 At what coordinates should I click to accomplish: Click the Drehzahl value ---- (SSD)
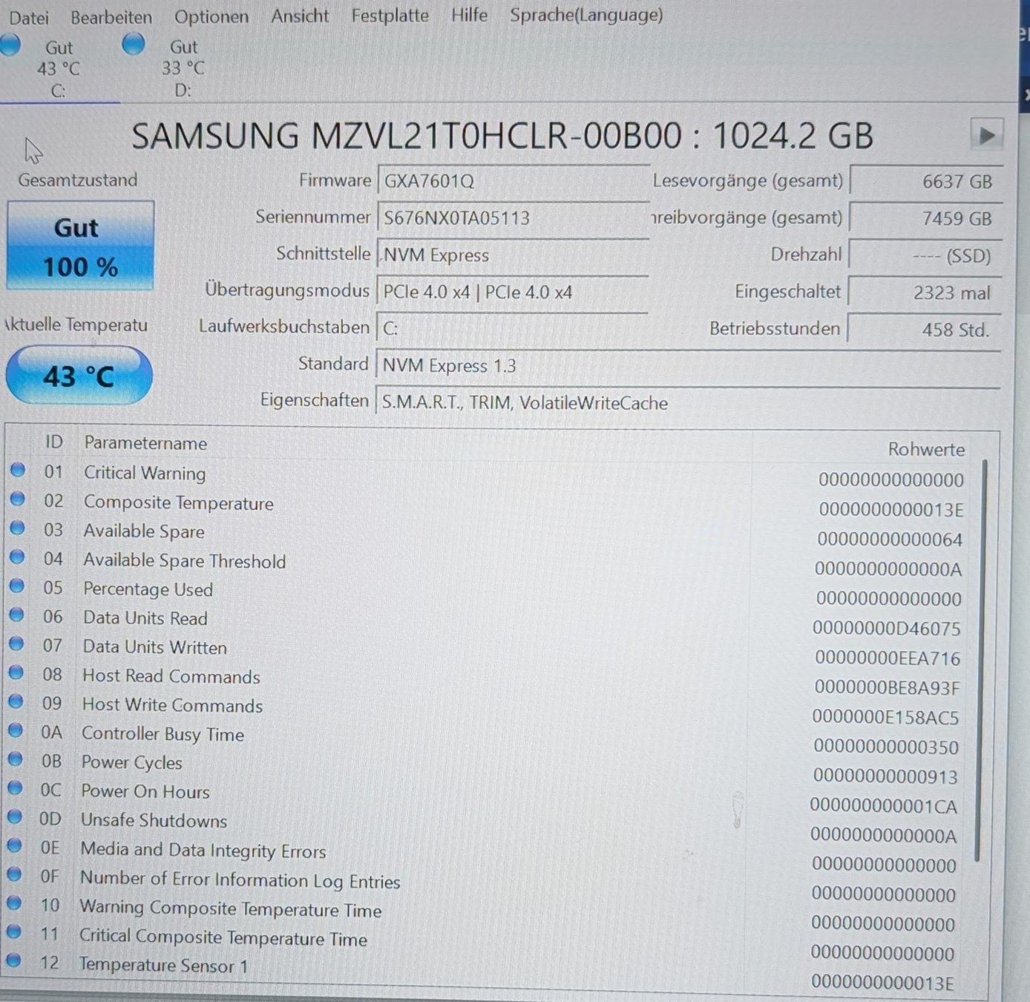click(x=925, y=256)
